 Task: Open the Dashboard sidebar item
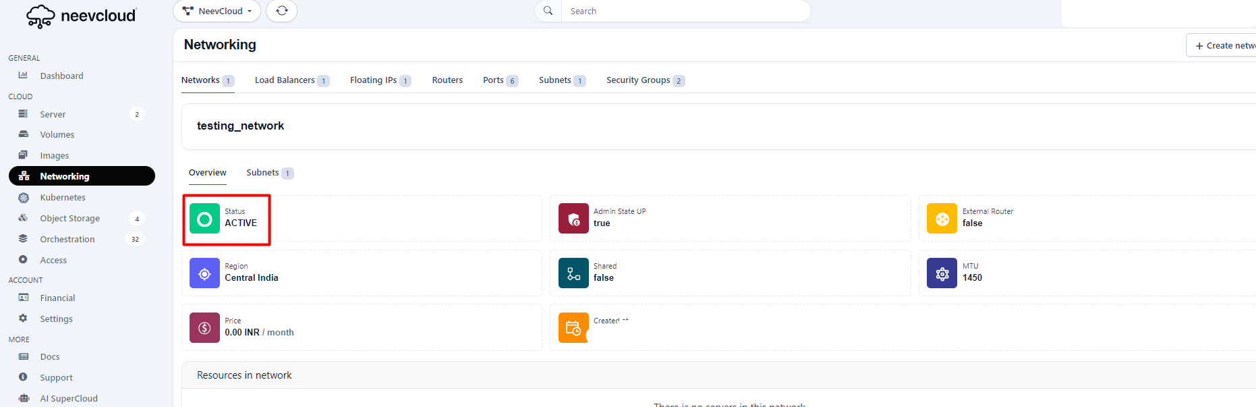pyautogui.click(x=61, y=76)
